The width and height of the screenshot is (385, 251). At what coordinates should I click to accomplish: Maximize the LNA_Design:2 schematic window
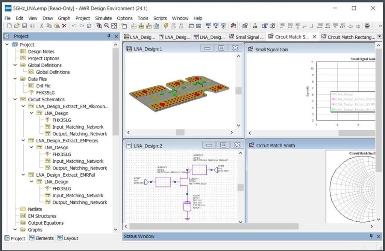[223, 145]
